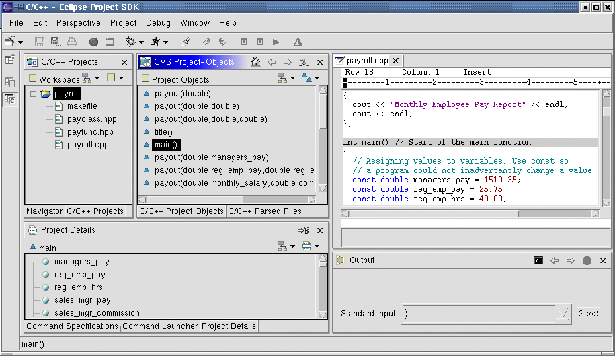Click the black terminal icon in Output panel
This screenshot has width=615, height=356.
click(538, 260)
